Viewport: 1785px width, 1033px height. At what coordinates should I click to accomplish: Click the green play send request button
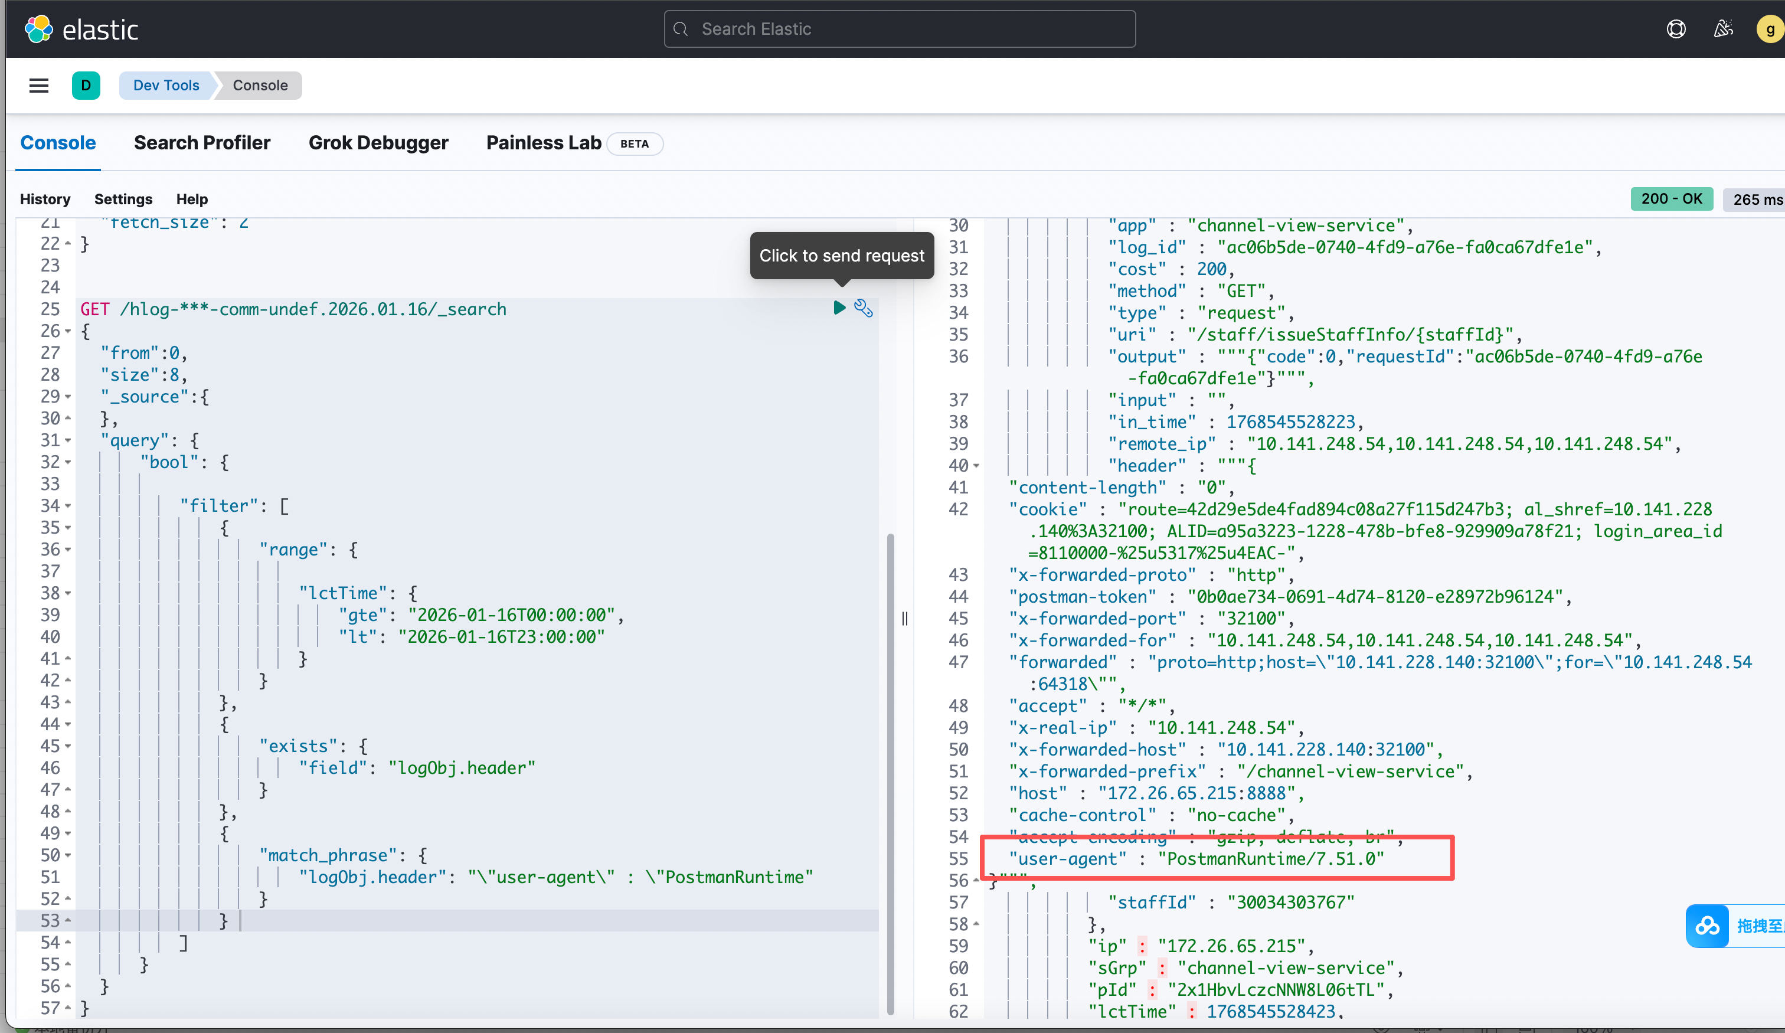click(x=839, y=308)
